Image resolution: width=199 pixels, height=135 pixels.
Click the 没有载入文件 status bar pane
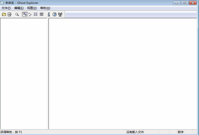tap(135, 132)
